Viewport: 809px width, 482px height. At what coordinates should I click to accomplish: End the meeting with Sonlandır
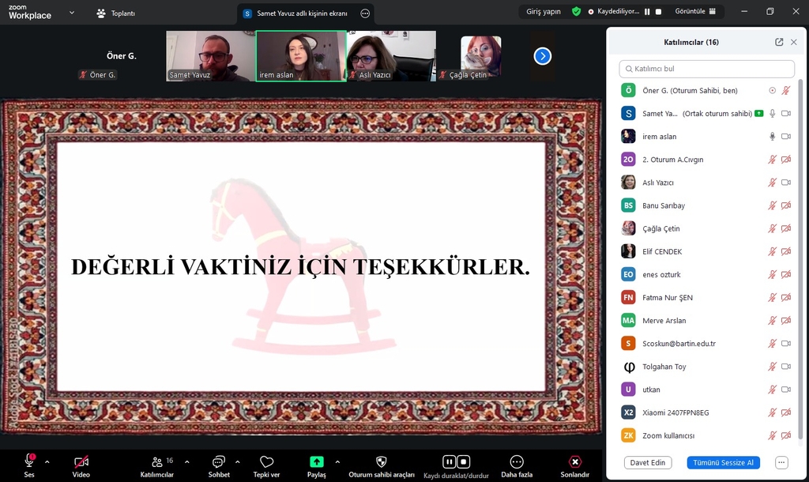click(x=575, y=461)
